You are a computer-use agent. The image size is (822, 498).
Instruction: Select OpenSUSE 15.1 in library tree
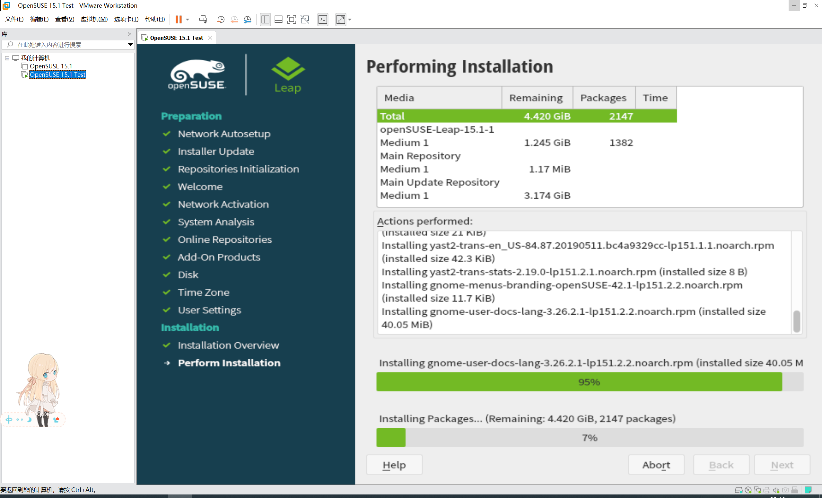(51, 66)
